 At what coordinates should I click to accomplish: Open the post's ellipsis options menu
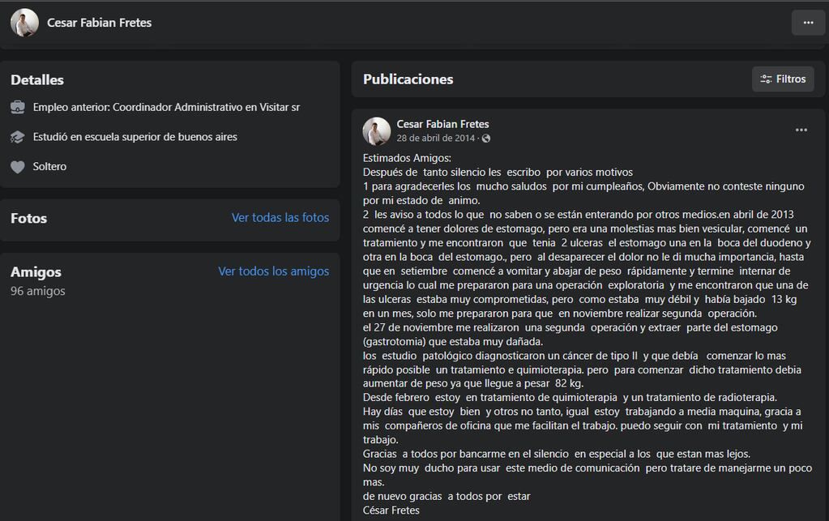coord(801,129)
